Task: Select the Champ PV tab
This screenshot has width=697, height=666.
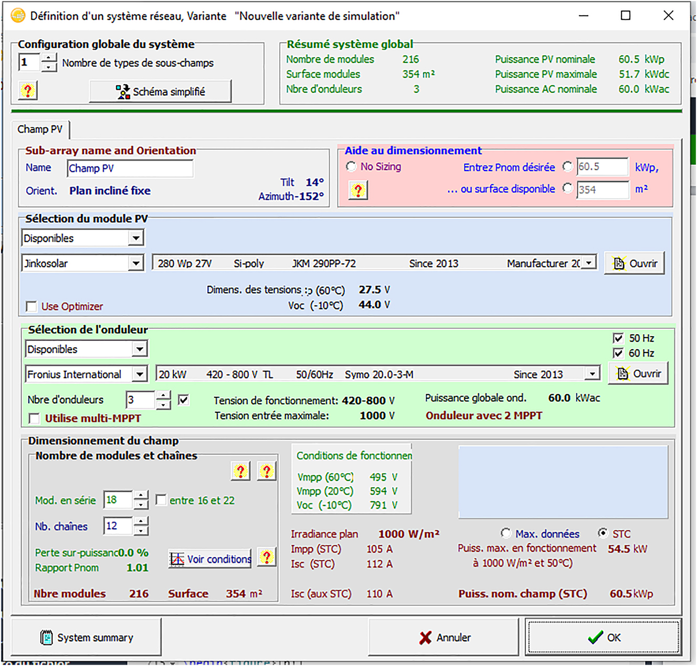Action: pyautogui.click(x=40, y=129)
